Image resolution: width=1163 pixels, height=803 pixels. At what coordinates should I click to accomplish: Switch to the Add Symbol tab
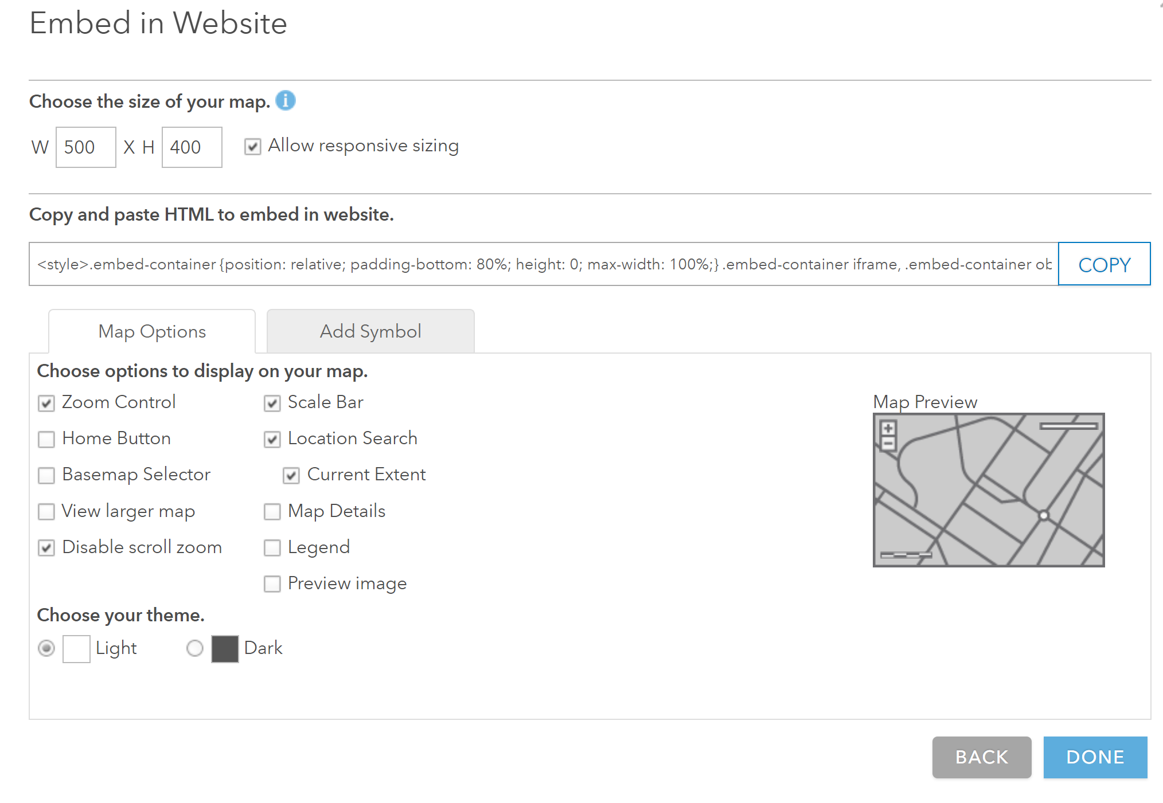(370, 331)
